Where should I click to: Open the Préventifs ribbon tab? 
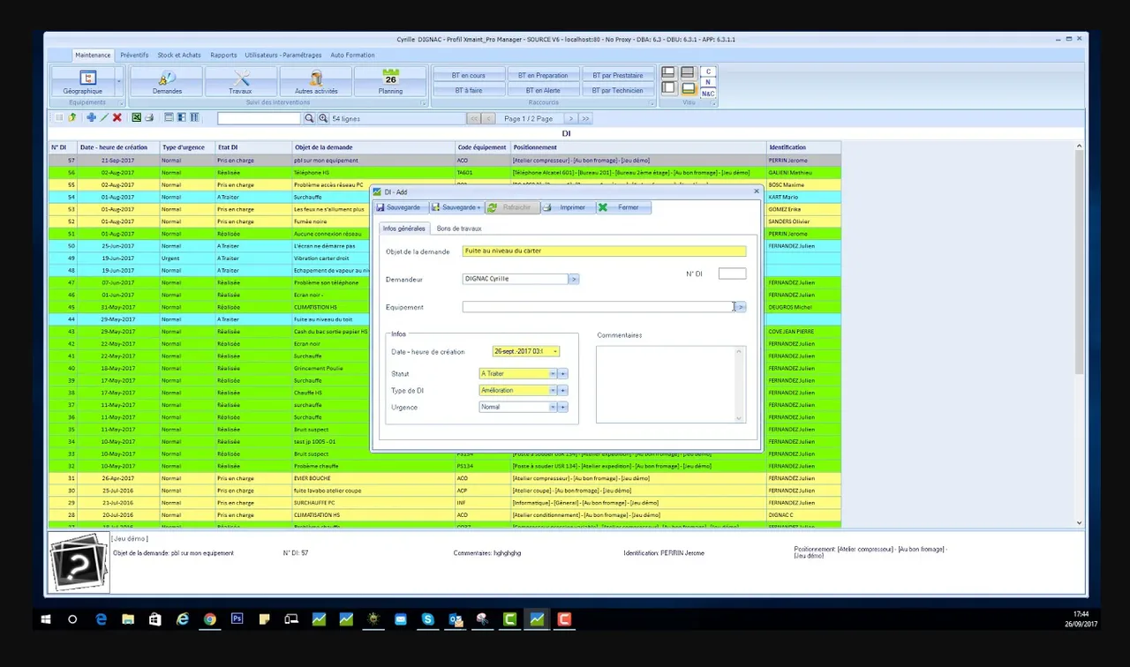[x=134, y=55]
